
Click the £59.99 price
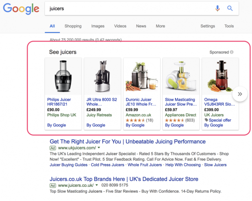click(132, 110)
